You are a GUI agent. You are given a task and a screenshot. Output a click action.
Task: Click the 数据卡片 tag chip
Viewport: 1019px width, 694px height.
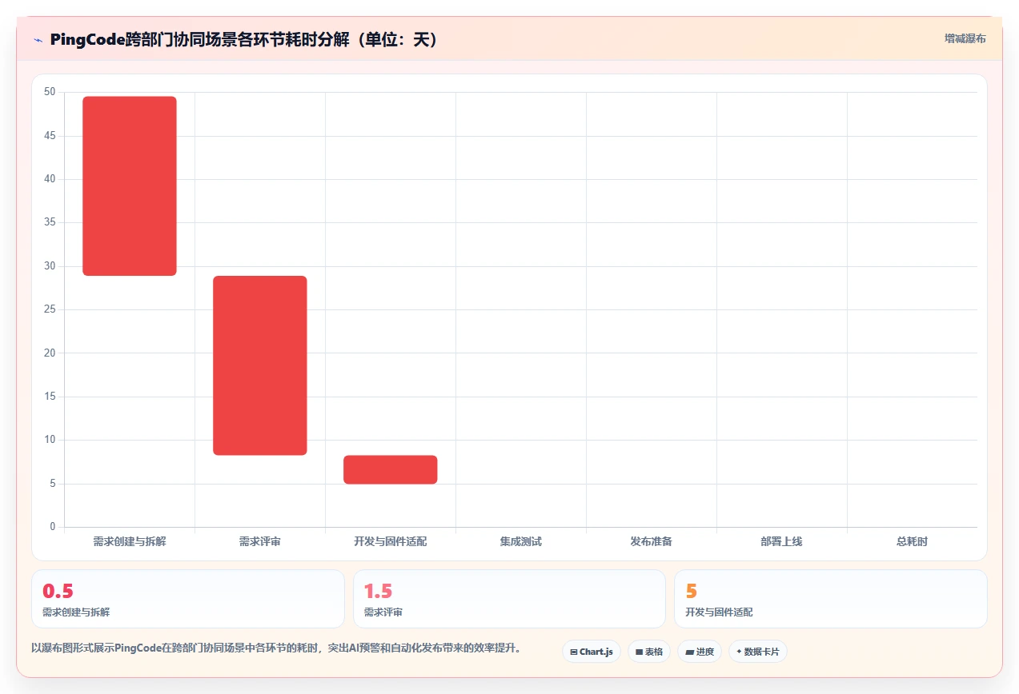tap(757, 652)
